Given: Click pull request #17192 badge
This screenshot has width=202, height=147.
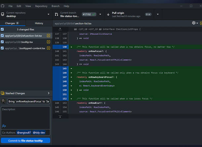Looking at the screenshot, I should pyautogui.click(x=89, y=14).
